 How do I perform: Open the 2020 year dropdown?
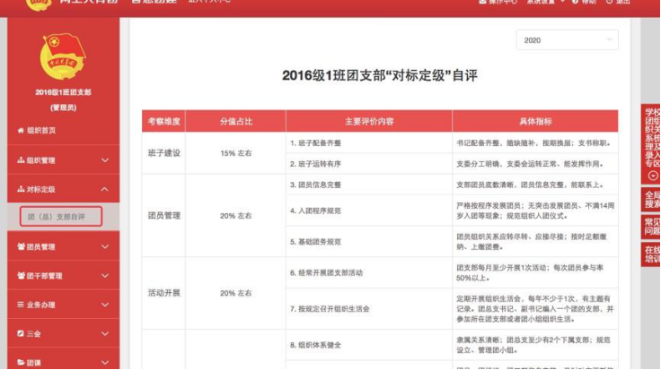point(567,40)
